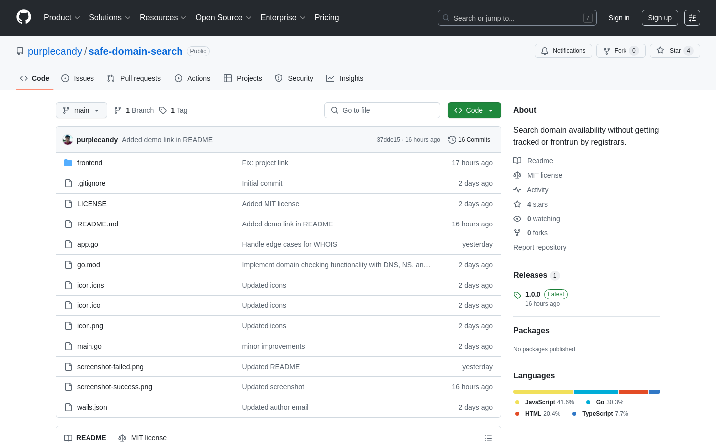Star the repository

click(x=674, y=51)
